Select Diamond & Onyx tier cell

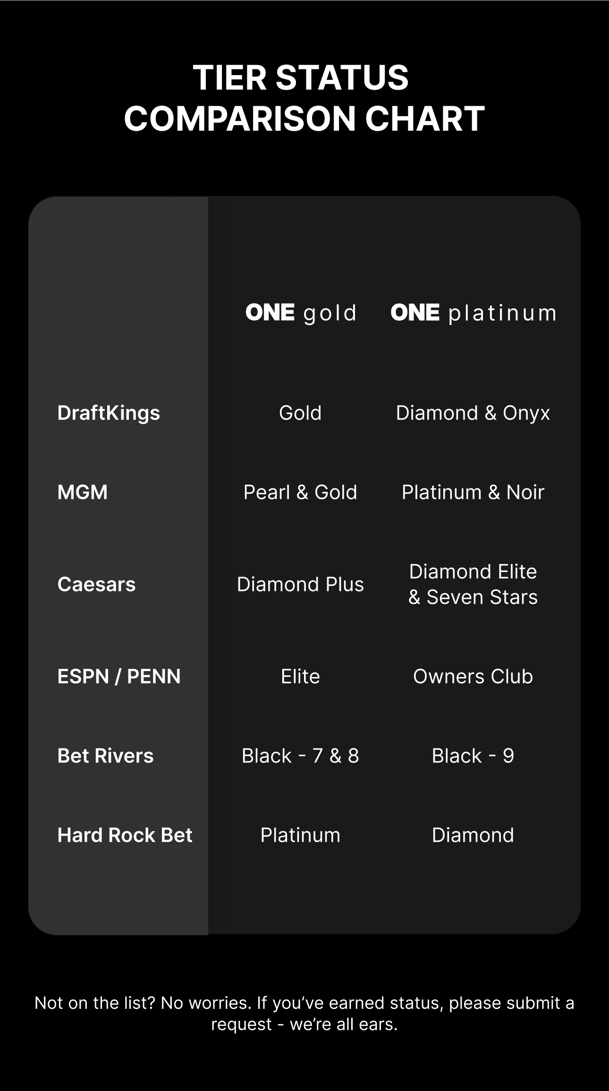(x=473, y=413)
